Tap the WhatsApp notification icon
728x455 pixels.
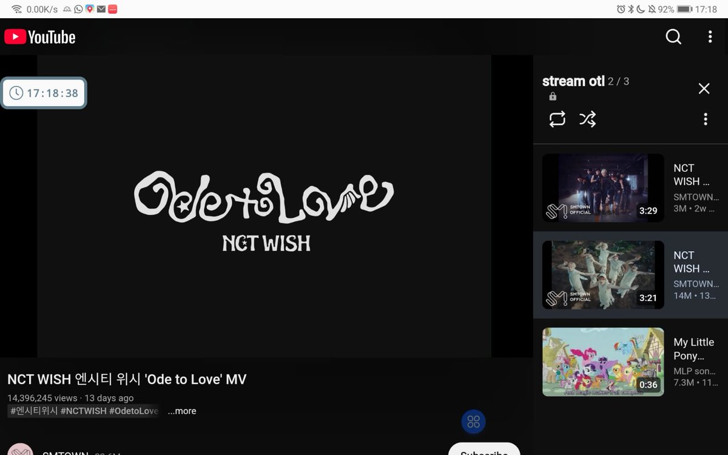click(x=78, y=9)
